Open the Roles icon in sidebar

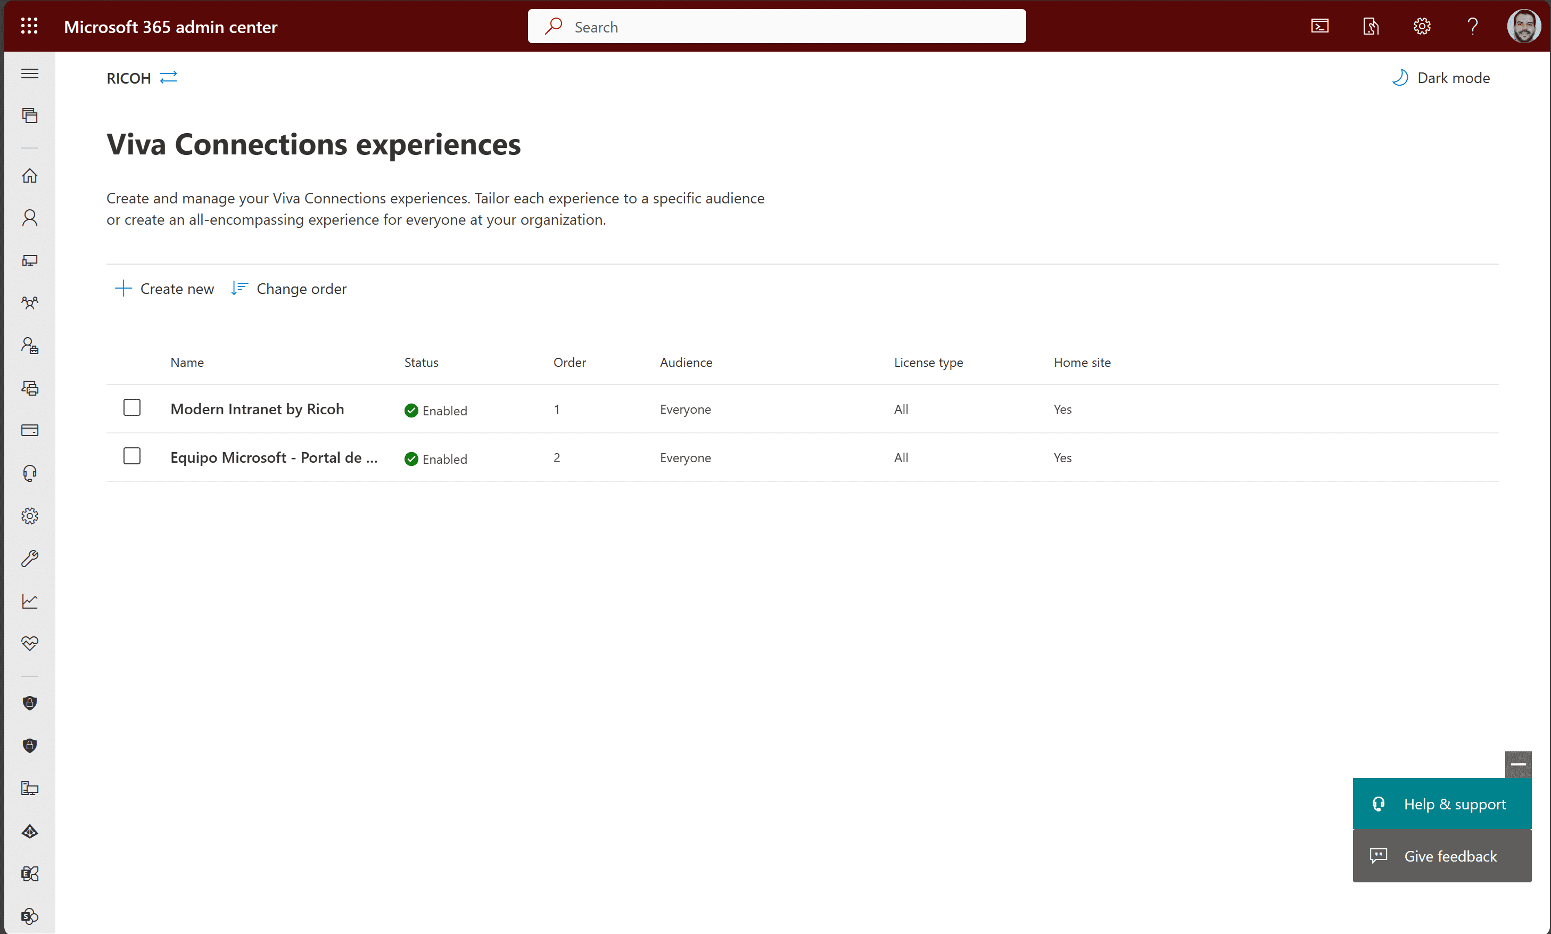pyautogui.click(x=30, y=346)
